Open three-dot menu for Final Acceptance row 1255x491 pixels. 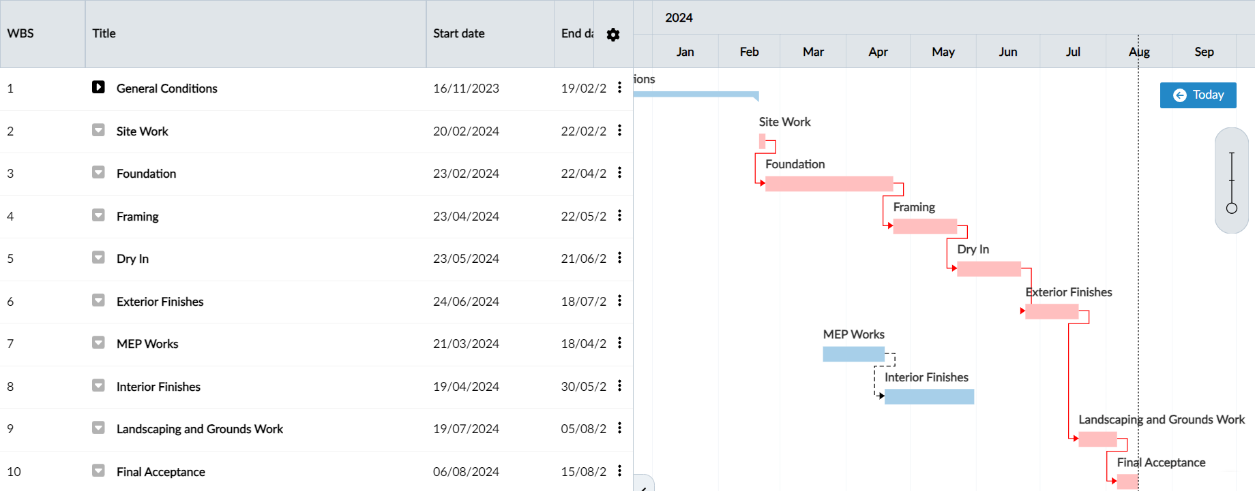(619, 471)
